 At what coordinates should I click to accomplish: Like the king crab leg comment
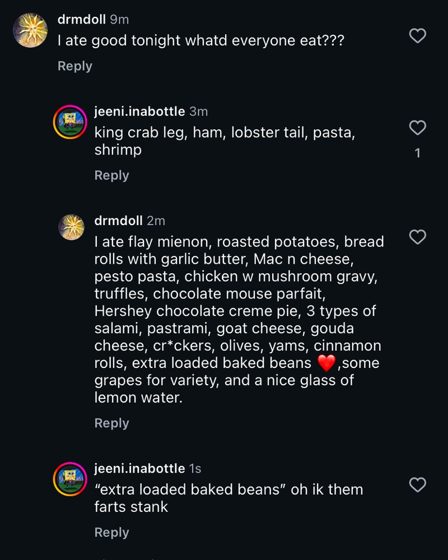coord(418,128)
